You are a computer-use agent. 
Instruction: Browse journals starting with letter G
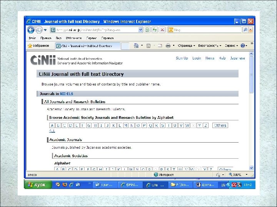(89, 125)
